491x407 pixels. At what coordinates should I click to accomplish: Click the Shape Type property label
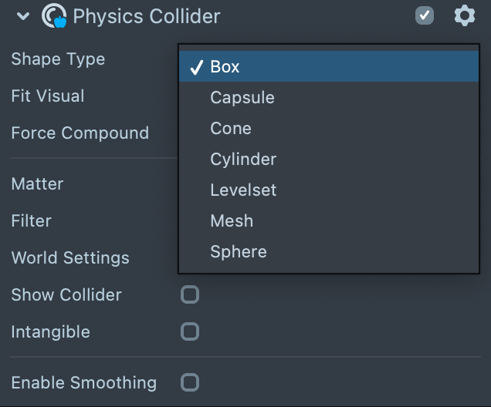58,59
